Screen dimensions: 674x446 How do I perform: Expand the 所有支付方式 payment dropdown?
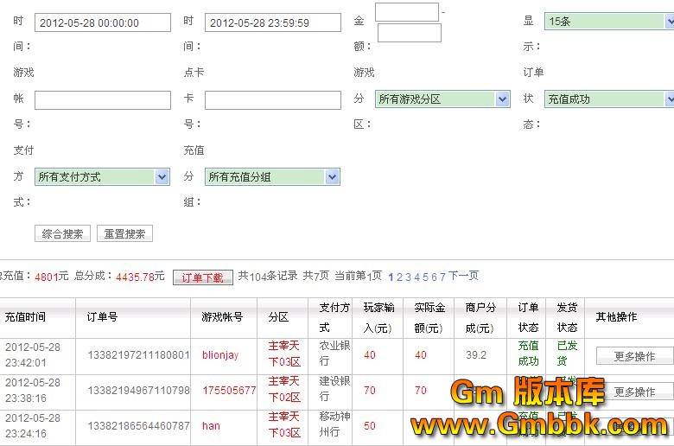pyautogui.click(x=102, y=176)
